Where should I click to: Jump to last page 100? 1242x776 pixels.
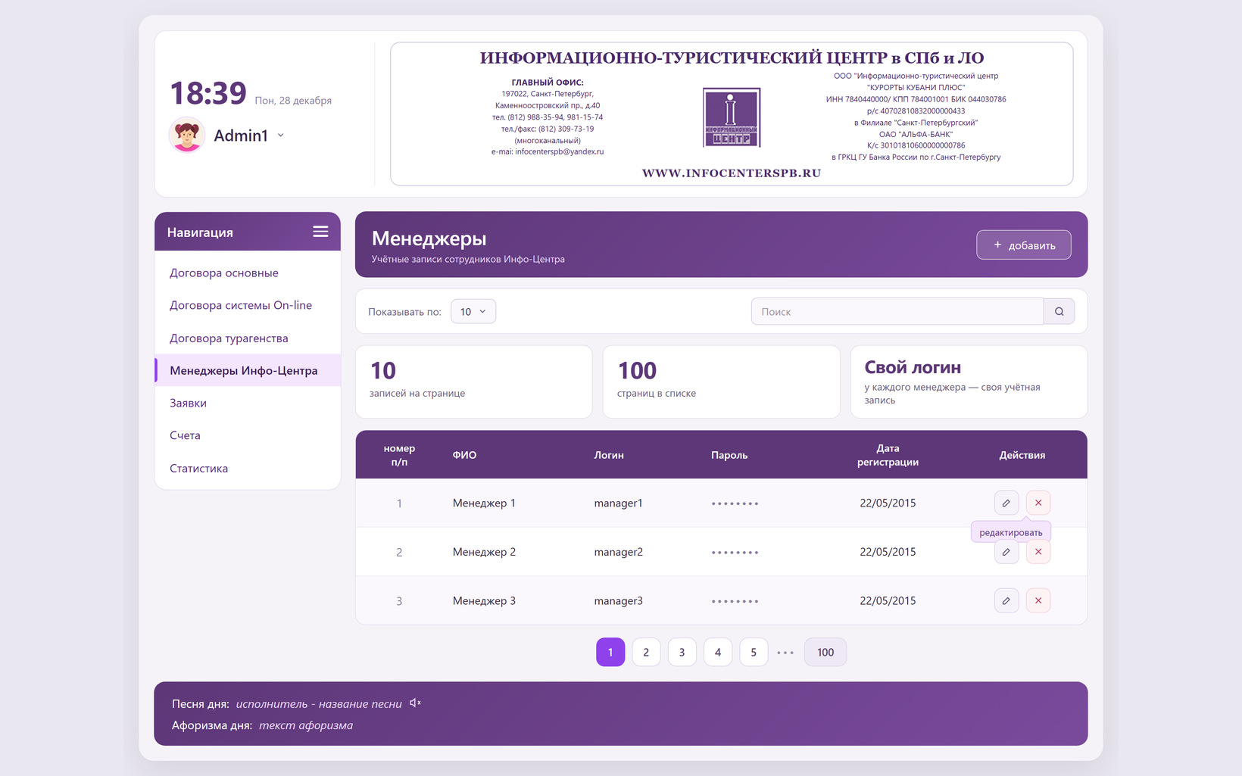(825, 652)
